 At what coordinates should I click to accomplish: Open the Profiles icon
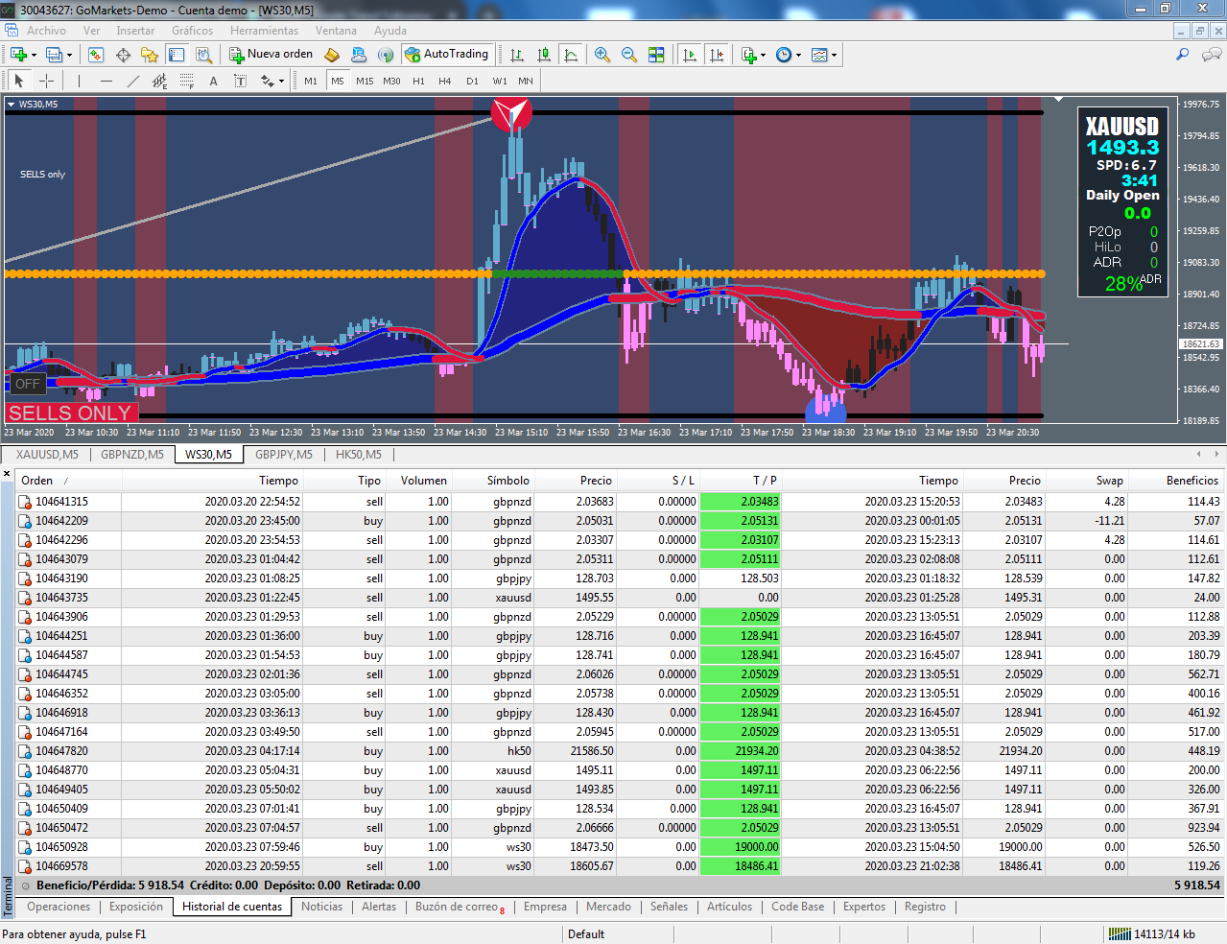click(x=54, y=55)
